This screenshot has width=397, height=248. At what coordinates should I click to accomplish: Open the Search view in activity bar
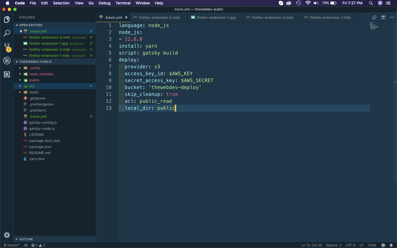point(7,33)
